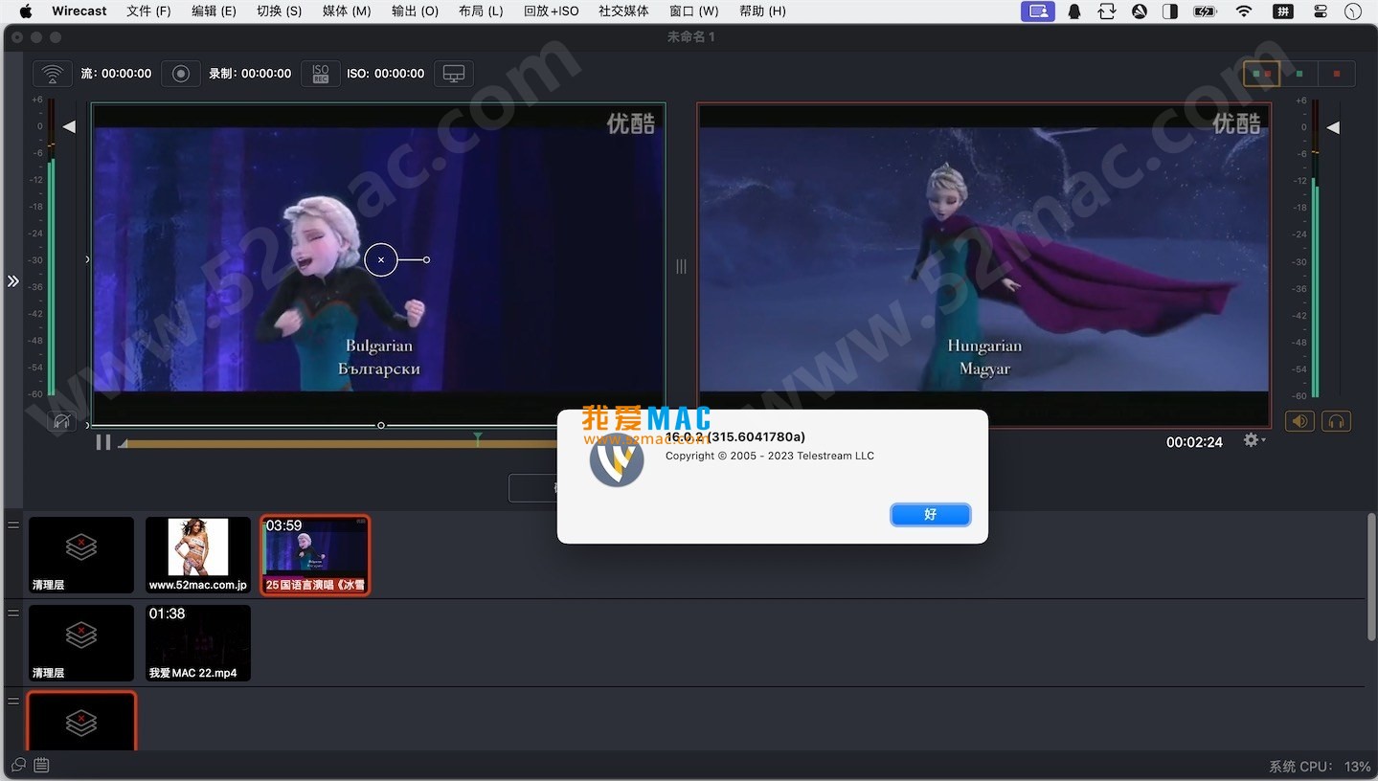Open the gear settings icon near 00:02:24

pyautogui.click(x=1250, y=441)
